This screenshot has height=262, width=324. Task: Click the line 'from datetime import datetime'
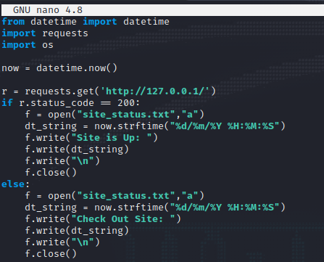86,22
